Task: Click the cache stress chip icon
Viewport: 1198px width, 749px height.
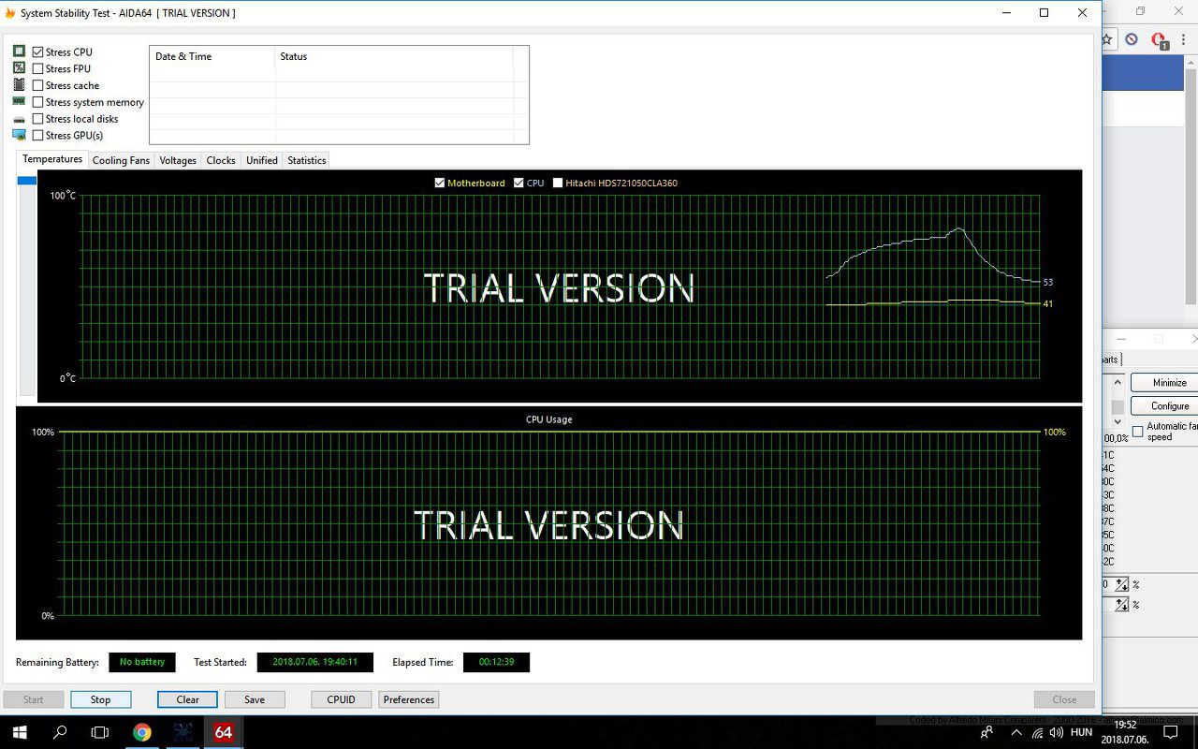Action: point(19,84)
